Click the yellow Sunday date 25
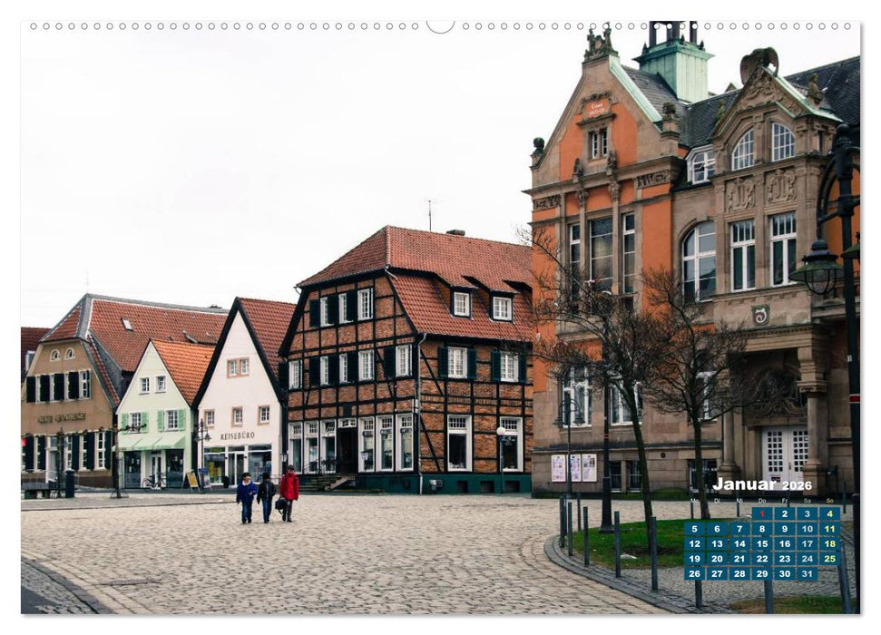The height and width of the screenshot is (635, 881). 829,558
